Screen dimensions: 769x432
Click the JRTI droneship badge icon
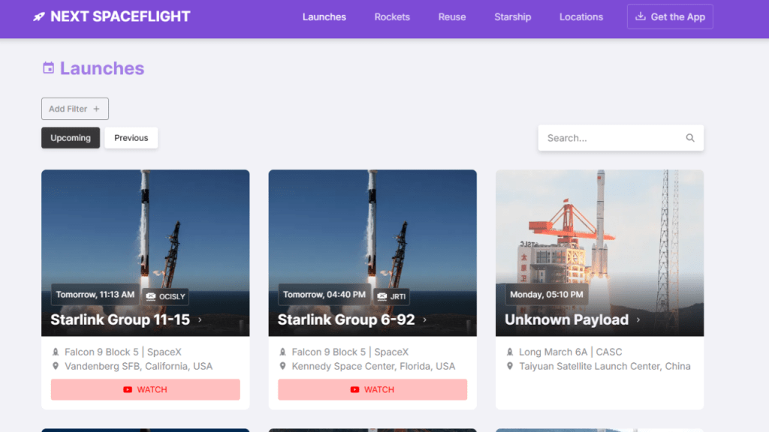(x=384, y=295)
